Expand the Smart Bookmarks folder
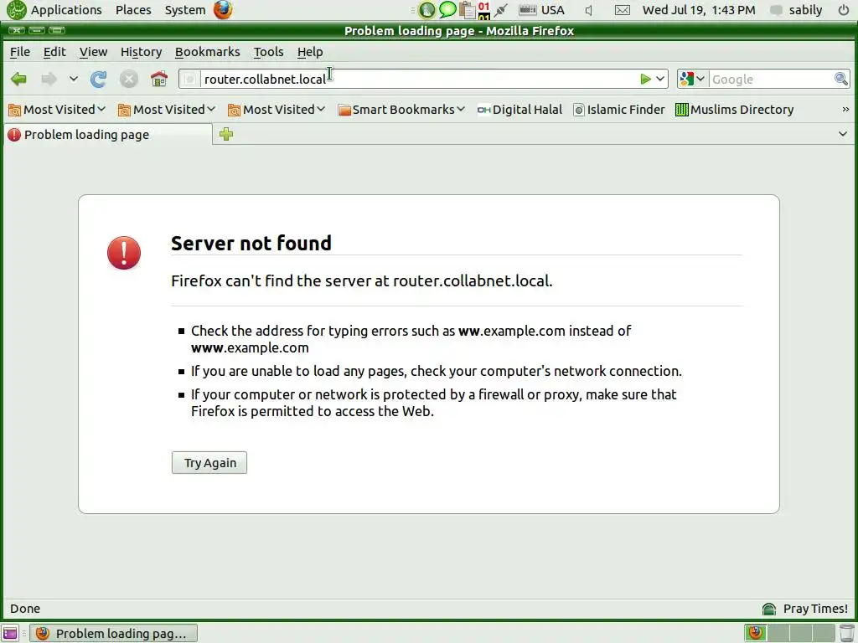Image resolution: width=858 pixels, height=643 pixels. point(401,110)
